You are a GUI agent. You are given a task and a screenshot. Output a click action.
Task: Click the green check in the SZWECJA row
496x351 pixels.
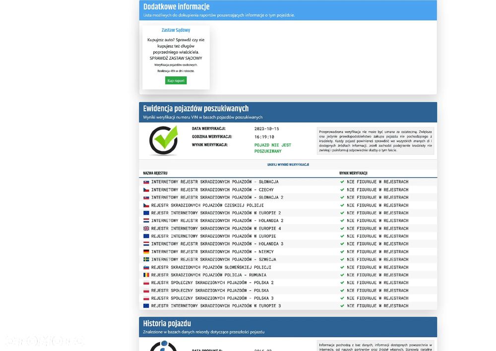[342, 260]
